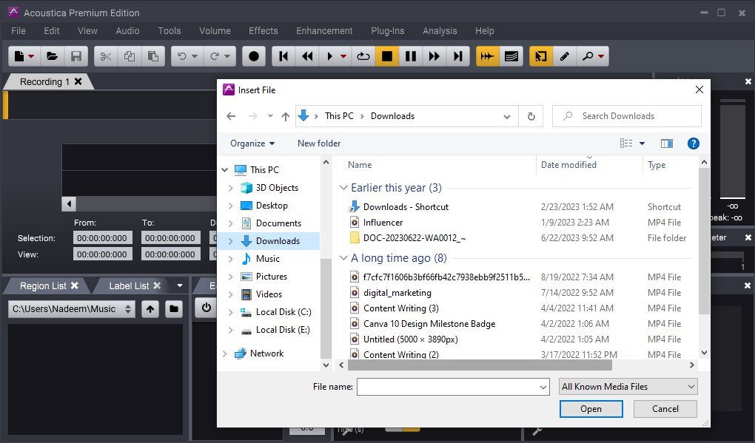Click the Undo arrow icon
Image resolution: width=755 pixels, height=443 pixels.
(182, 56)
